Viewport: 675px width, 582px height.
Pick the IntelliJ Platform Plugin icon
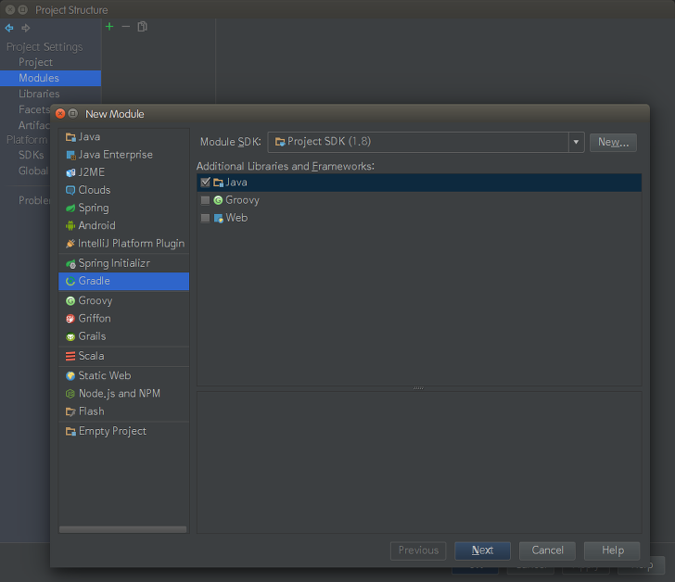pyautogui.click(x=70, y=244)
